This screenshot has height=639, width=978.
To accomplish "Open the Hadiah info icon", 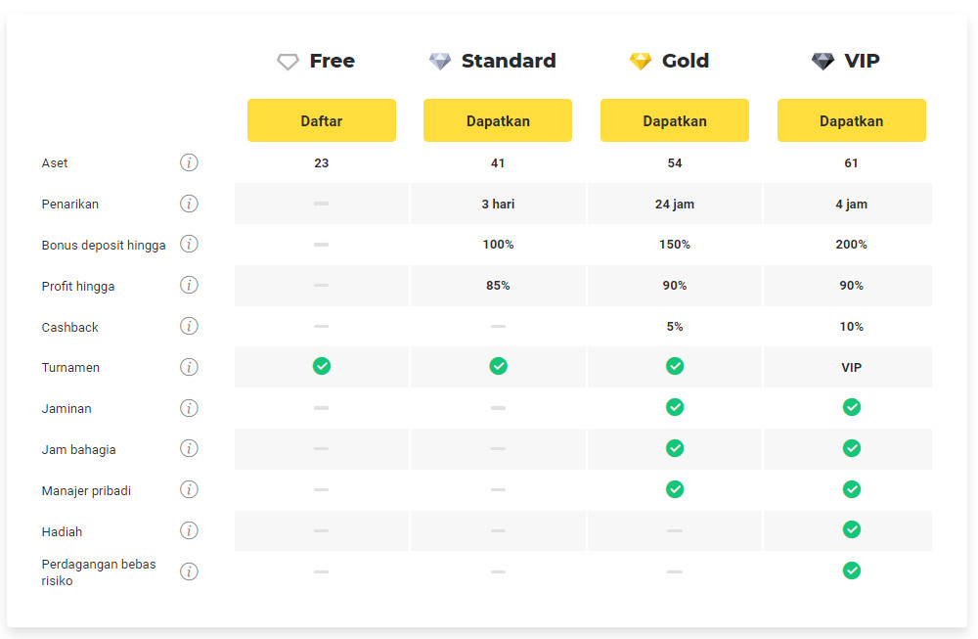I will (x=189, y=530).
